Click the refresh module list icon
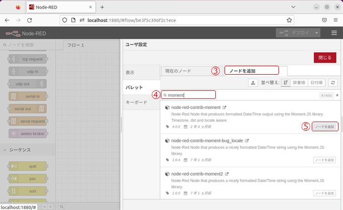The width and height of the screenshot is (343, 210). pyautogui.click(x=332, y=83)
